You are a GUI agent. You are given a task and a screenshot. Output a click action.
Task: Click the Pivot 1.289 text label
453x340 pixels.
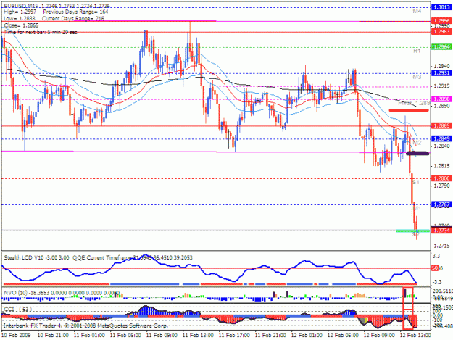(414, 103)
